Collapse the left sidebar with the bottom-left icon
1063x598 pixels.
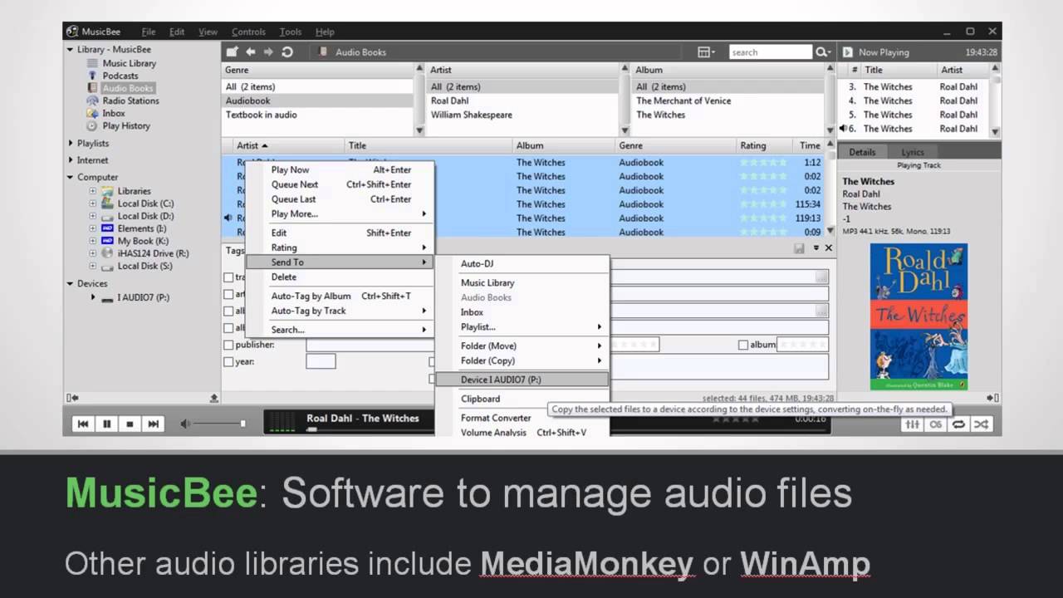[x=73, y=399]
